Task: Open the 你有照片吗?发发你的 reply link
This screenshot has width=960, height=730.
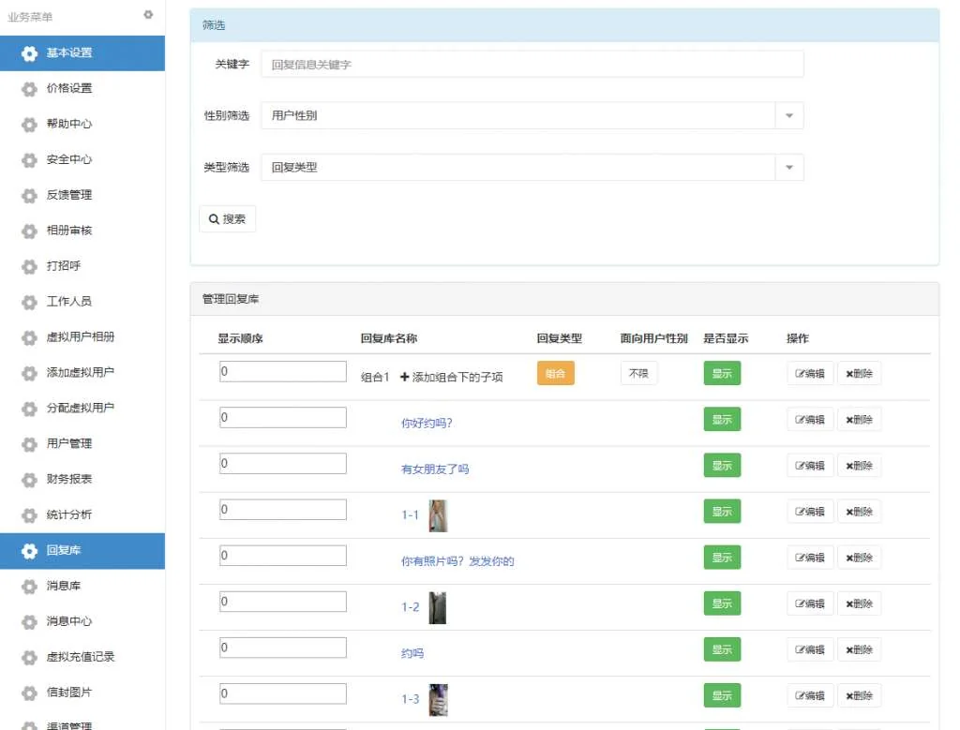Action: (457, 561)
